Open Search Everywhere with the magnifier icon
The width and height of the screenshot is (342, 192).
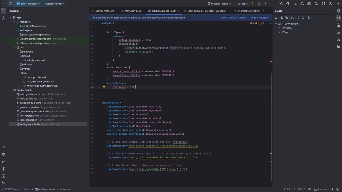(x=316, y=3)
